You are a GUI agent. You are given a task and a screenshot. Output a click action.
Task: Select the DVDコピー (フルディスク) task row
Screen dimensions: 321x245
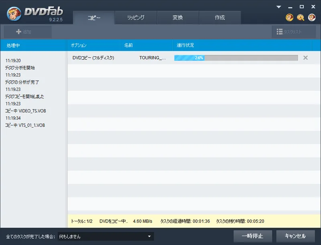93,58
